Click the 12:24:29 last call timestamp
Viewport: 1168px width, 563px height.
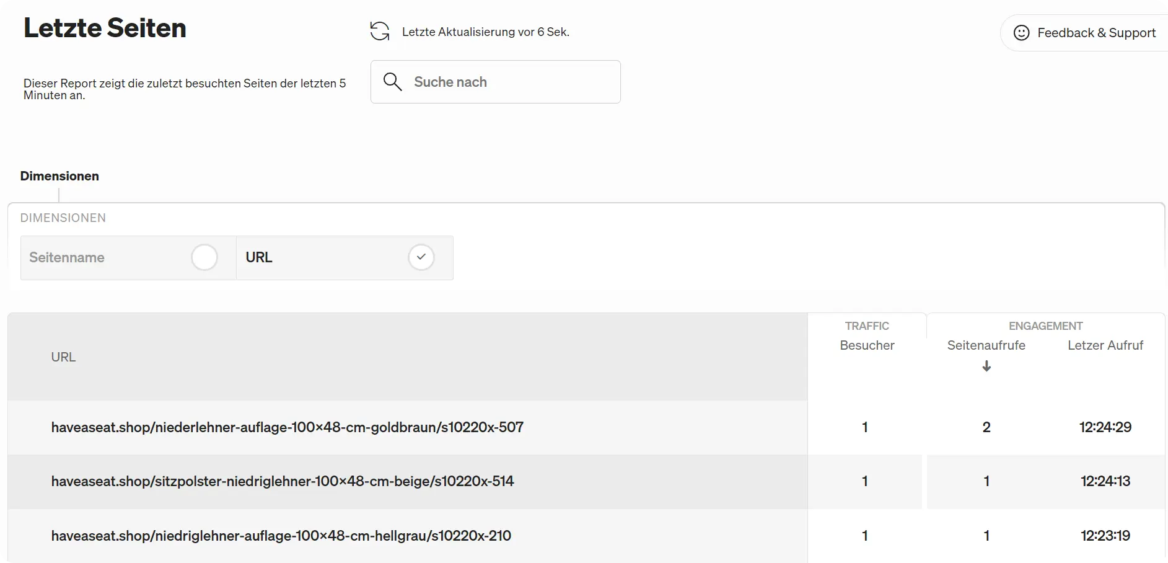[x=1105, y=427]
